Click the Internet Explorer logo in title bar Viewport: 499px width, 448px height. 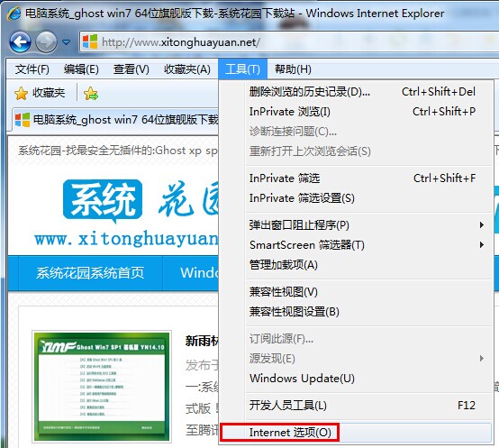[14, 14]
